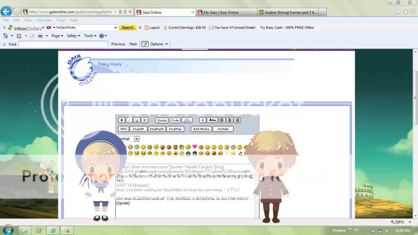Open the Favorites menu
418x235 pixels.
click(44, 20)
